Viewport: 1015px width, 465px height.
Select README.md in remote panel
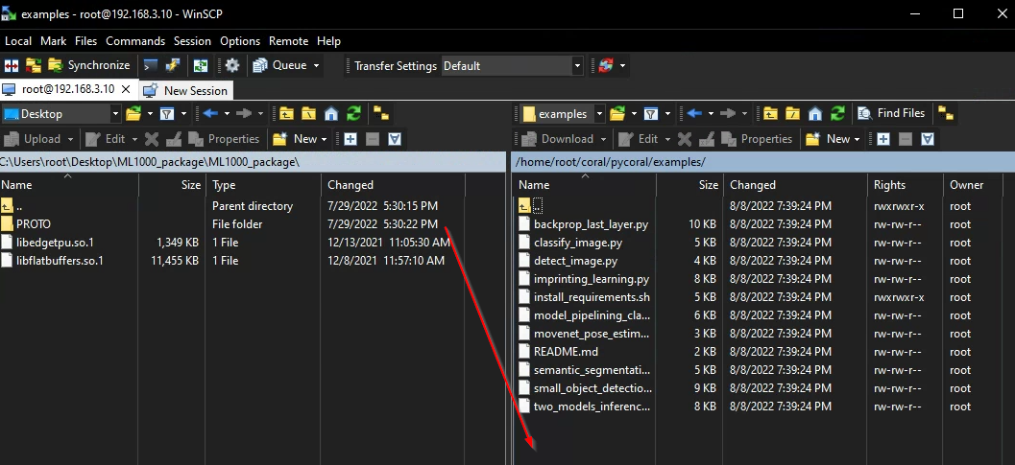(566, 352)
